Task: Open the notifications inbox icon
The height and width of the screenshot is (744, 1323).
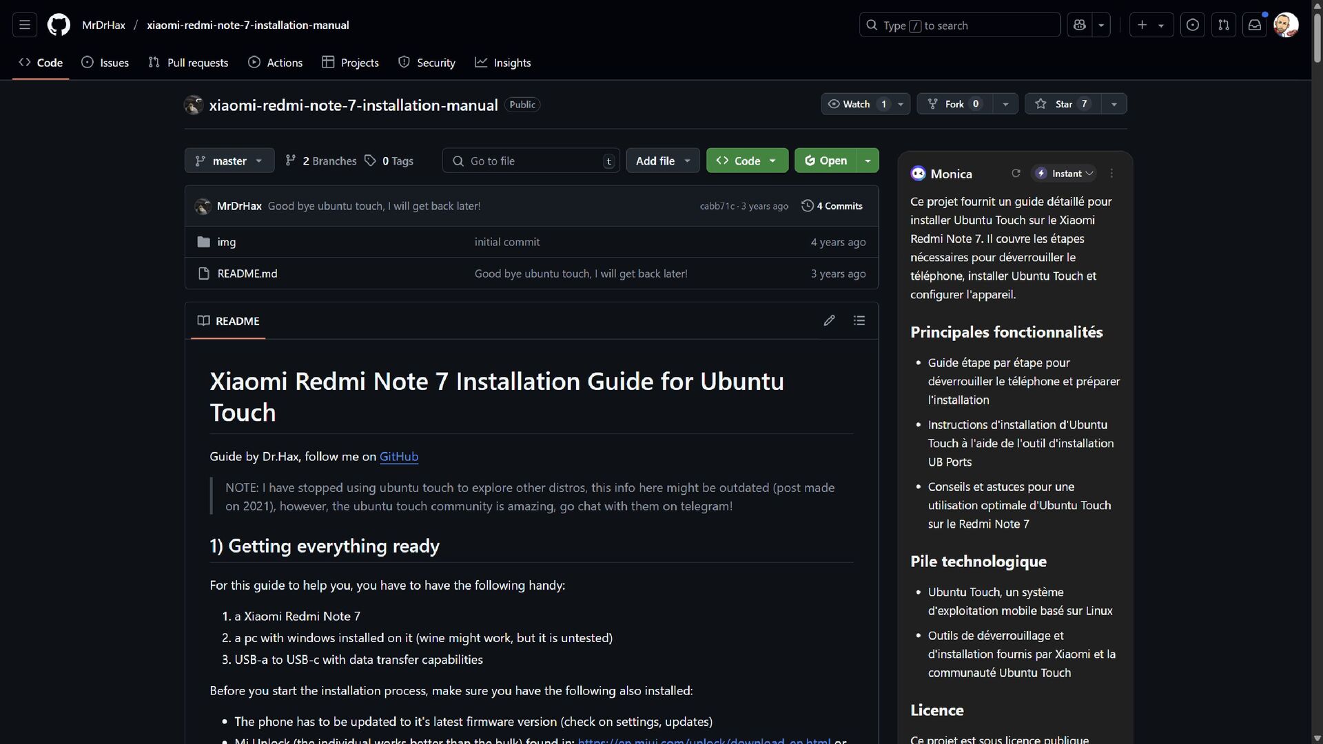Action: pyautogui.click(x=1255, y=25)
